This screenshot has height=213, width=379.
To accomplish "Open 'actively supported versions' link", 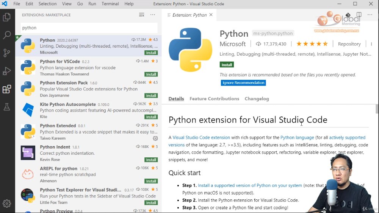I will pyautogui.click(x=347, y=137).
